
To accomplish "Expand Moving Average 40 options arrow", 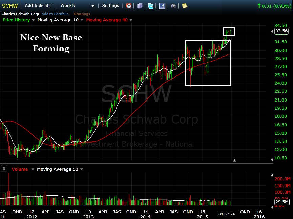I will [131, 20].
